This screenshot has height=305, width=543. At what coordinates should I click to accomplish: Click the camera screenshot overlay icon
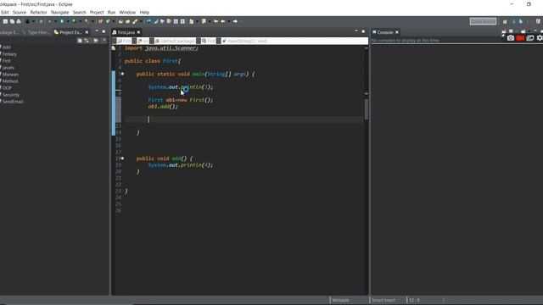pos(511,38)
